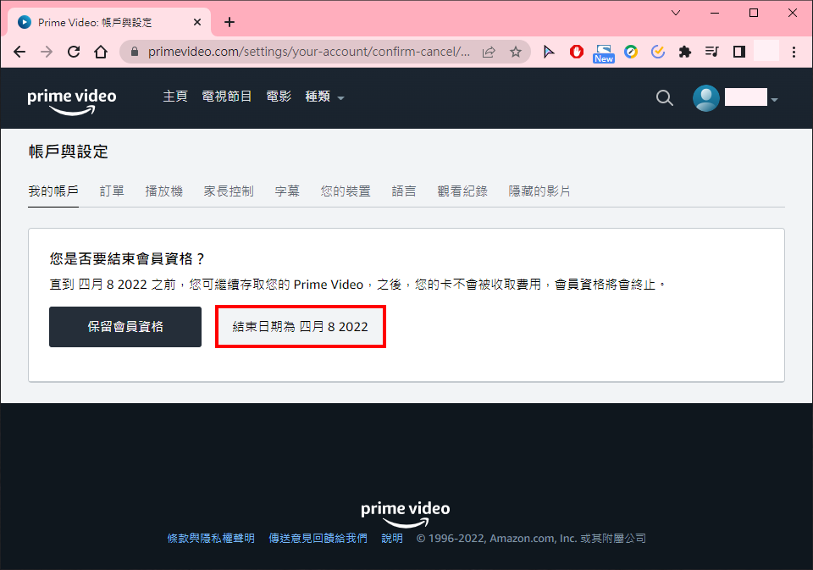Click the profile avatar icon

(x=706, y=98)
